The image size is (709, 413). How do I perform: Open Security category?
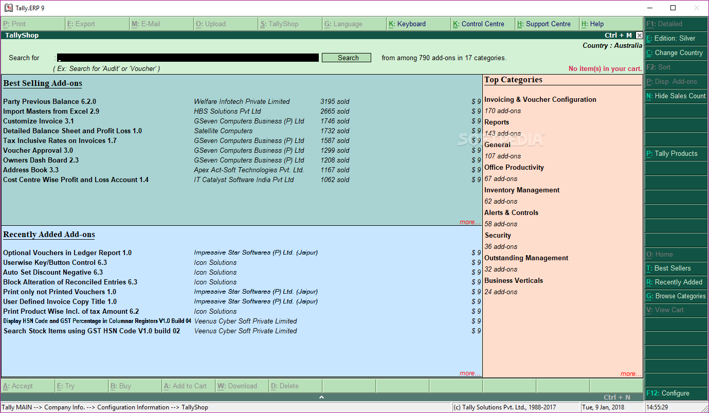(498, 235)
